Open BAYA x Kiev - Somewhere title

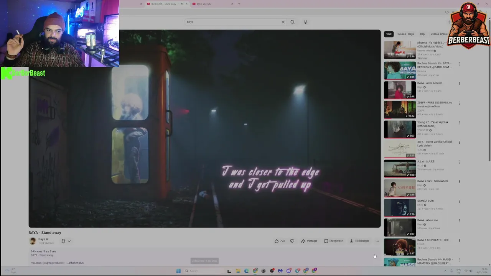[x=433, y=181]
